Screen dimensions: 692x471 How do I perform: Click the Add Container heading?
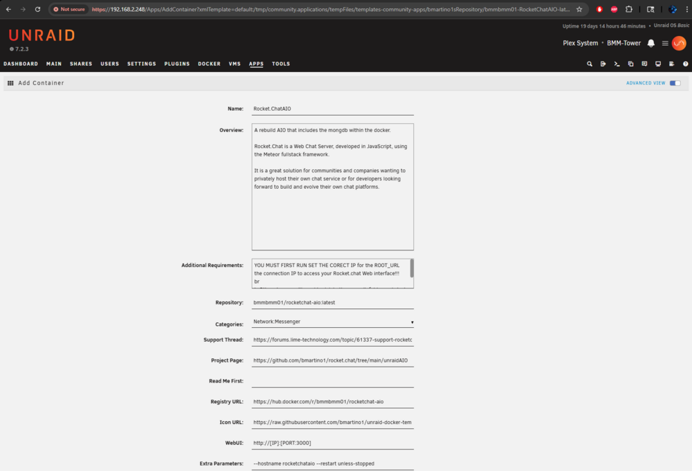(x=41, y=83)
